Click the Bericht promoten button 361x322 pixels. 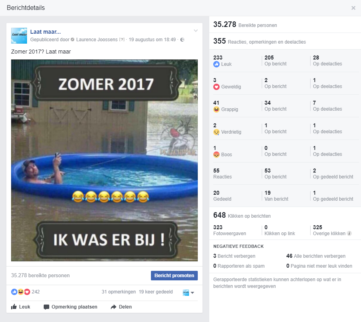174,276
